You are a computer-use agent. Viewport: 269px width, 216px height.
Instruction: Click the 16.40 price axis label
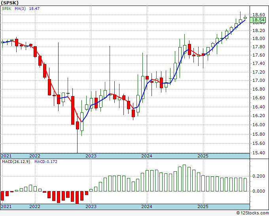point(259,107)
